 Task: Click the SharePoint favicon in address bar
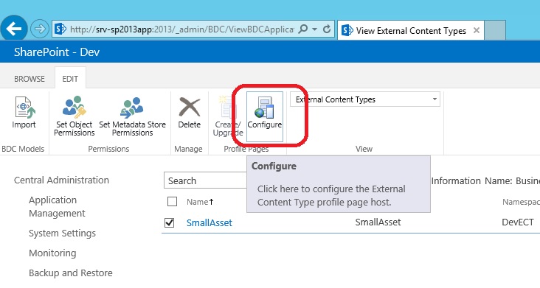point(60,29)
